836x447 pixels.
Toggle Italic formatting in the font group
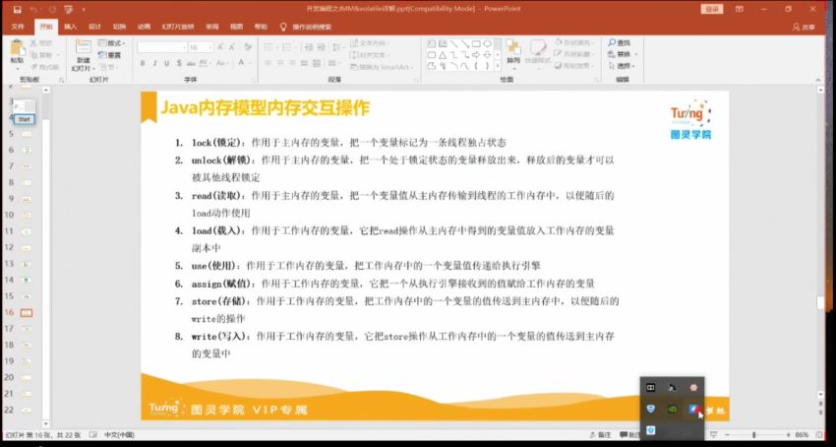click(154, 63)
